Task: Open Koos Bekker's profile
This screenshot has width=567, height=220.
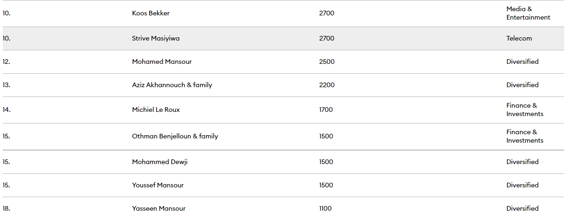Action: (x=151, y=13)
